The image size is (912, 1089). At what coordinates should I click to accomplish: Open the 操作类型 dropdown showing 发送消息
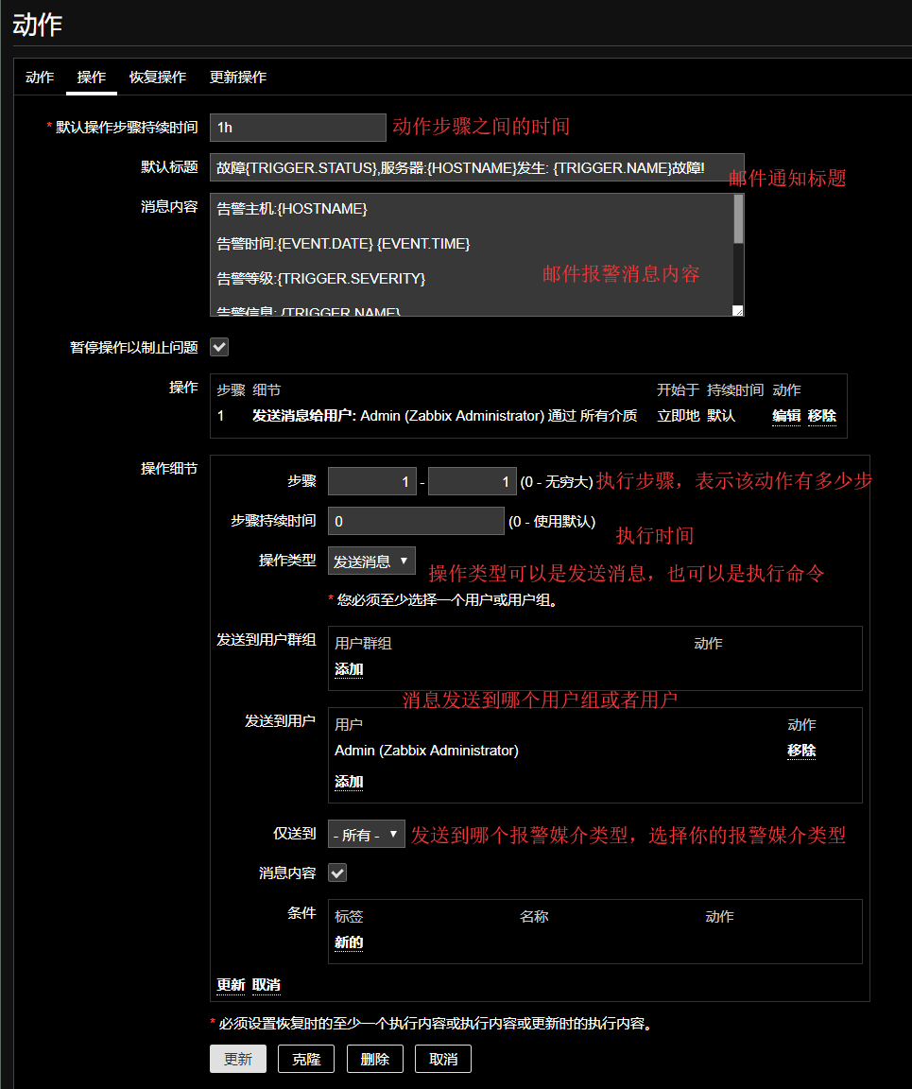[x=371, y=561]
